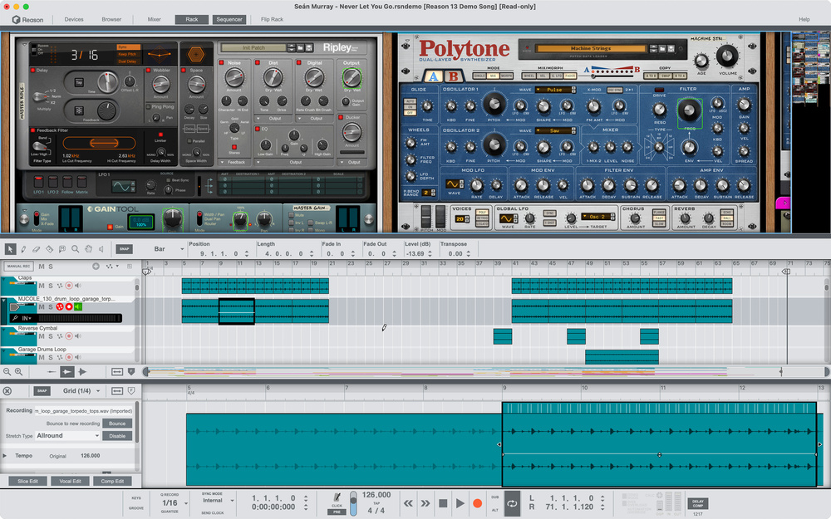The width and height of the screenshot is (831, 519).
Task: Mute the Claps track
Action: click(x=40, y=286)
